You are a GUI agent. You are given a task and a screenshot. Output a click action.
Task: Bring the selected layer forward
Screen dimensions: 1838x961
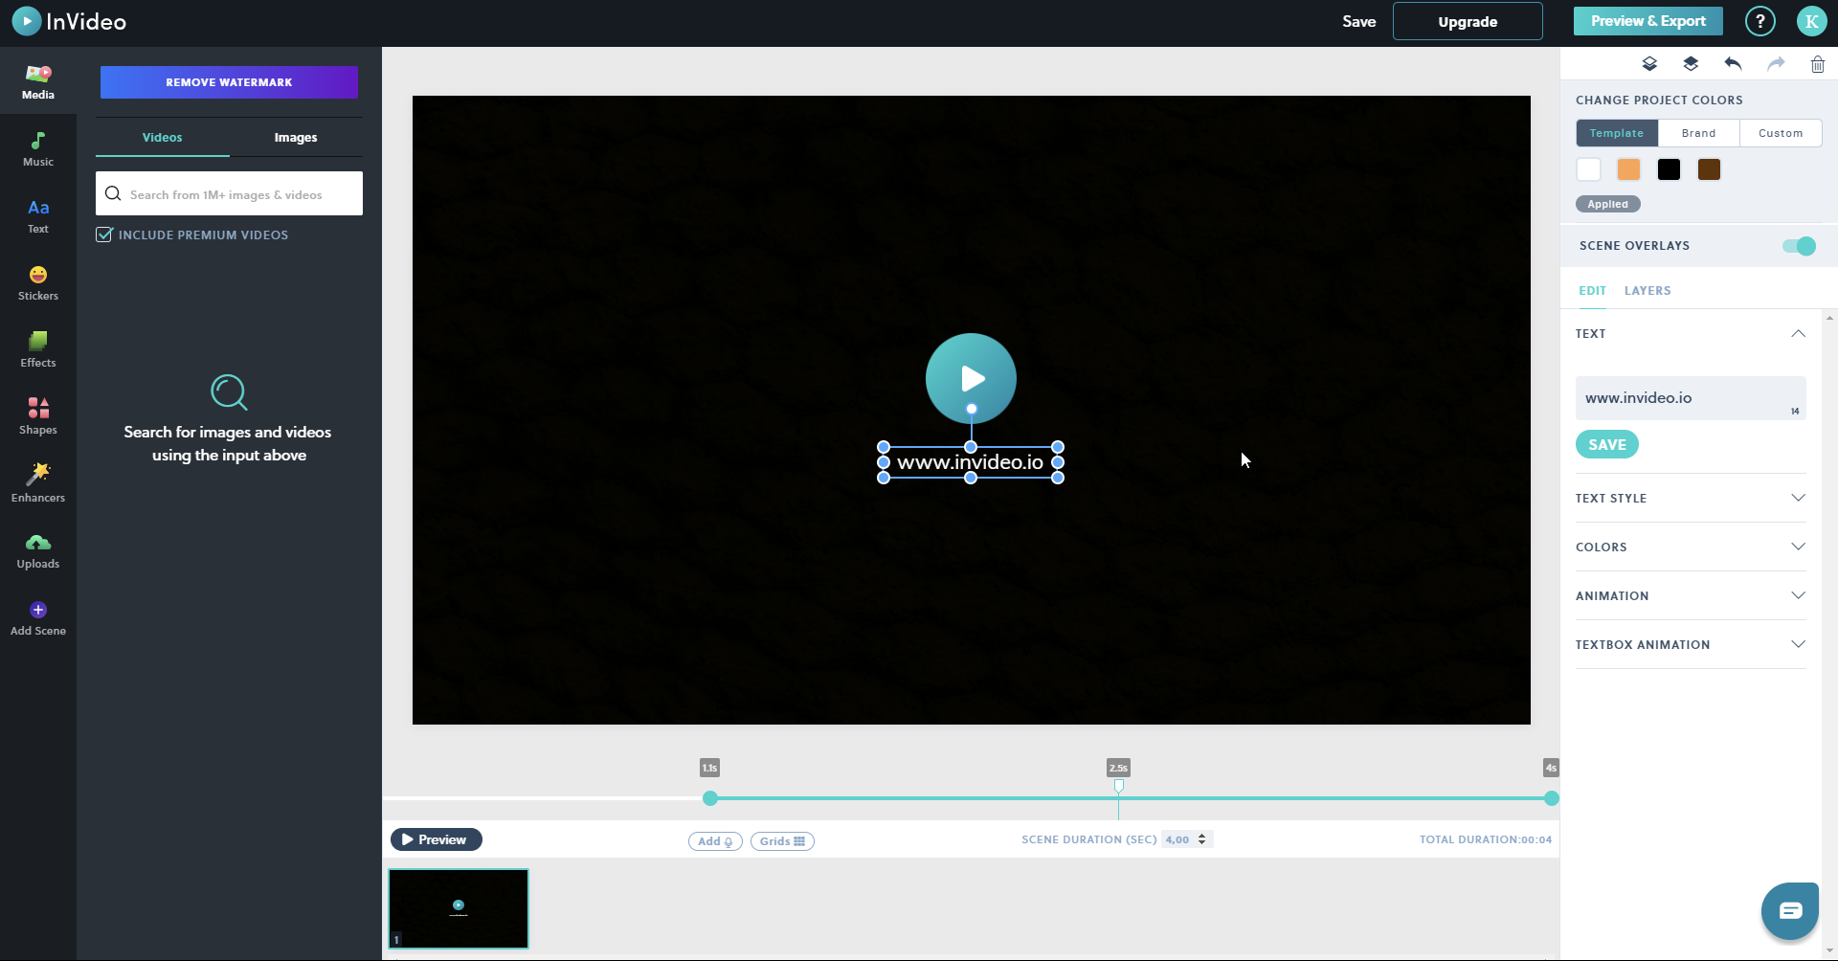click(x=1691, y=64)
